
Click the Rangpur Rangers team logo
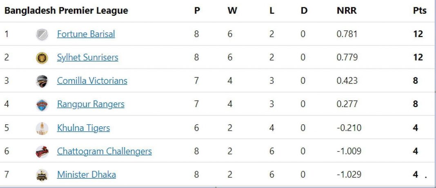42,105
